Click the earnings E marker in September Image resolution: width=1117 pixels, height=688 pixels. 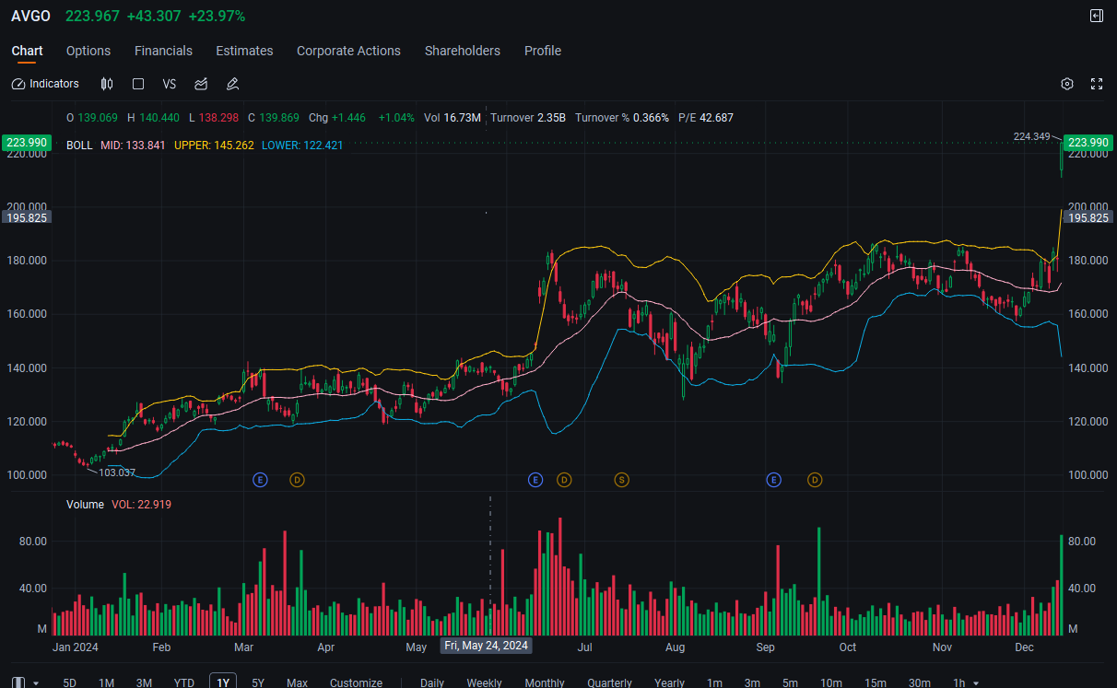point(774,480)
